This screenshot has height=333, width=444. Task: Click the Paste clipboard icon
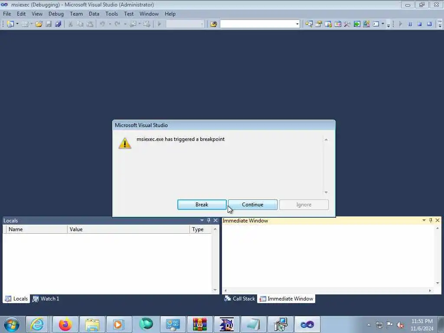click(x=90, y=24)
